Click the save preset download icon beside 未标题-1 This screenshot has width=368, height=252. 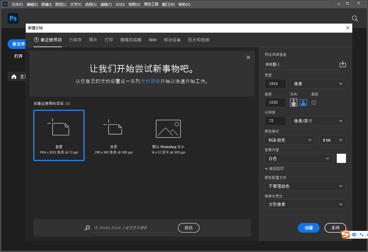tap(343, 64)
